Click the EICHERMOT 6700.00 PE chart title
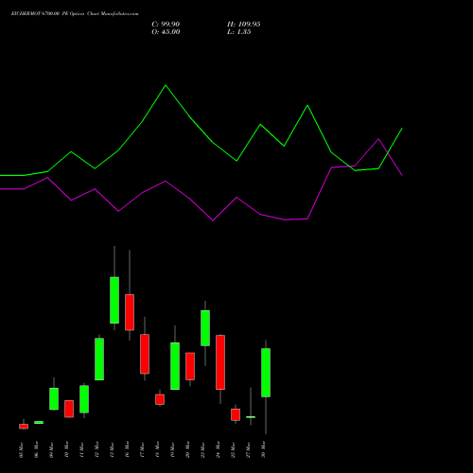 (x=75, y=14)
